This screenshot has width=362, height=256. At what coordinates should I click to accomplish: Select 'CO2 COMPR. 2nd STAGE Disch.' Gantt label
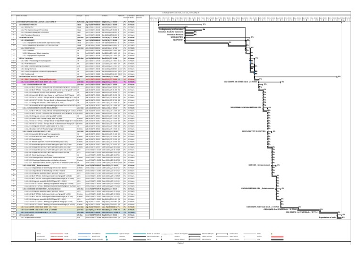[280, 209]
